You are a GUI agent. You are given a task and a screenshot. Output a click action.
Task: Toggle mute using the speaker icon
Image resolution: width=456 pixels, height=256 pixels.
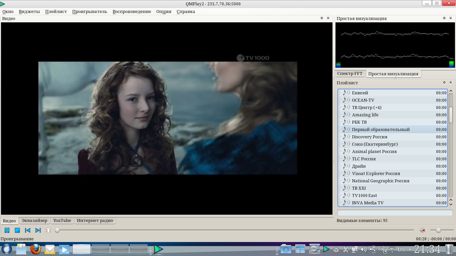pyautogui.click(x=422, y=230)
